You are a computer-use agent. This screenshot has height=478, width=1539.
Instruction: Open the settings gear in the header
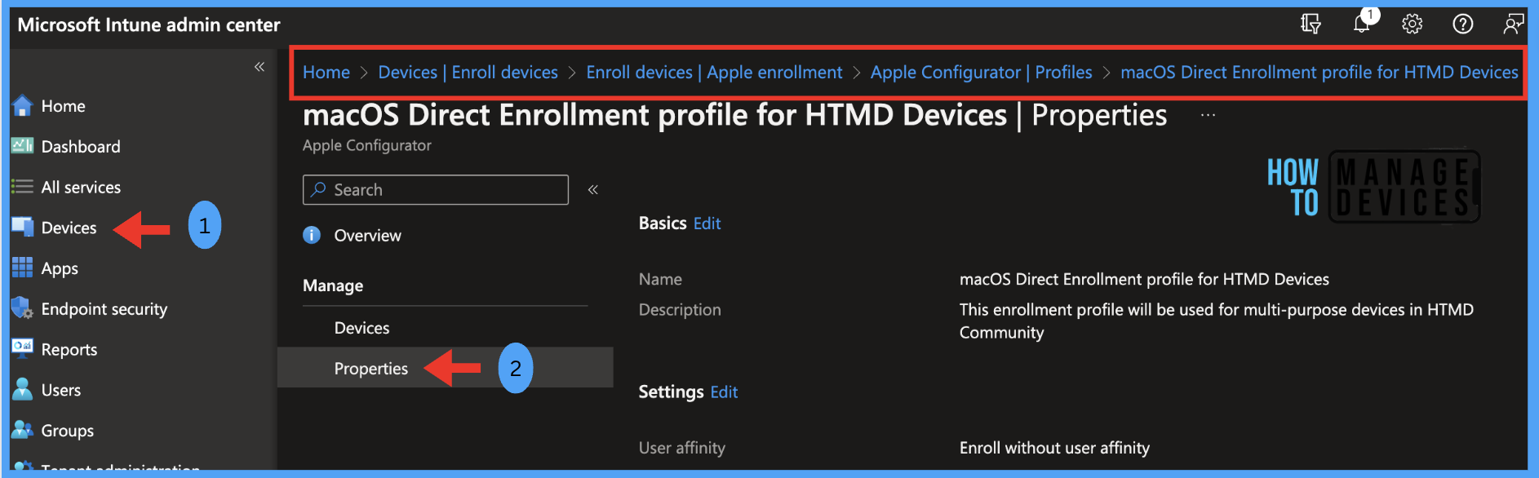click(1413, 24)
